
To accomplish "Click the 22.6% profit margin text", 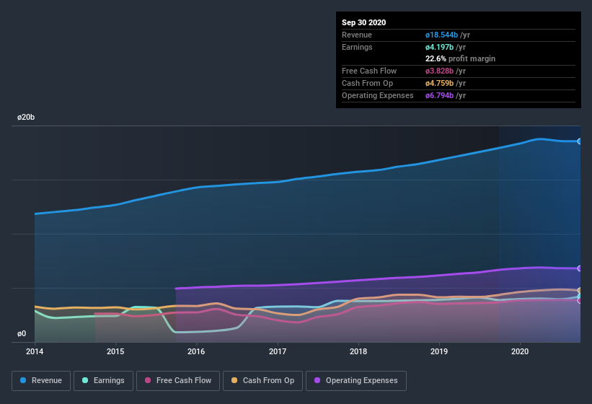I will click(460, 58).
